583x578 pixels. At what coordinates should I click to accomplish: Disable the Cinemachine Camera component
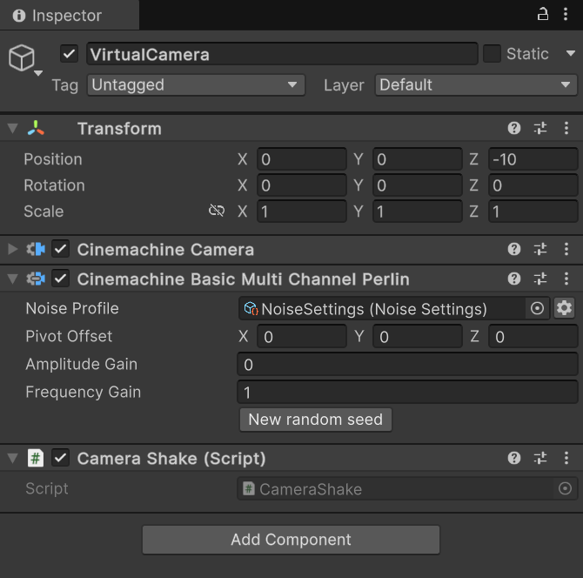click(61, 249)
